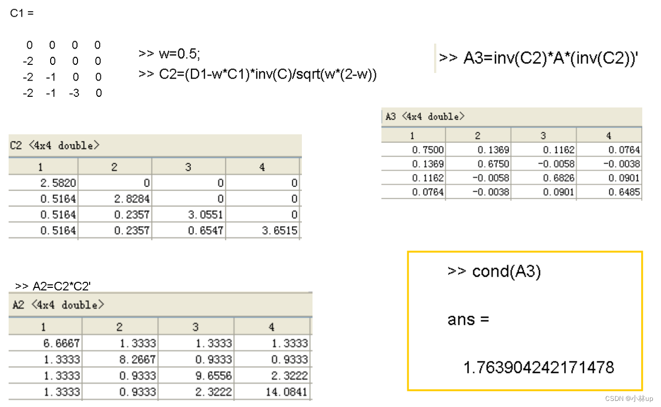Select cell 0.7500 in the A3 table

413,150
